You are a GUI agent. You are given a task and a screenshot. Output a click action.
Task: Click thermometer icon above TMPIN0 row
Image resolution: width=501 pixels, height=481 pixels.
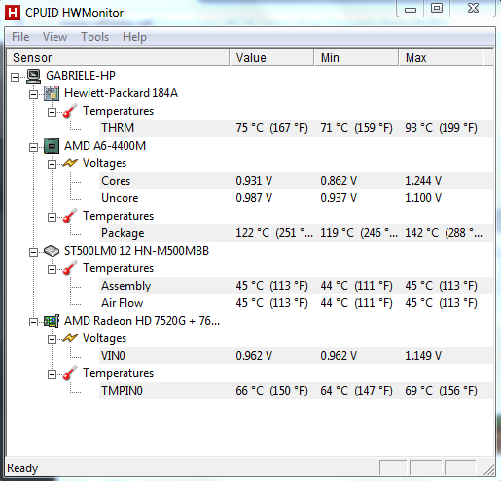[70, 373]
